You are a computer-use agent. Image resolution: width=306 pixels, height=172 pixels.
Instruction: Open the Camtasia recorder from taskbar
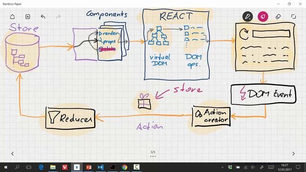(x=136, y=167)
